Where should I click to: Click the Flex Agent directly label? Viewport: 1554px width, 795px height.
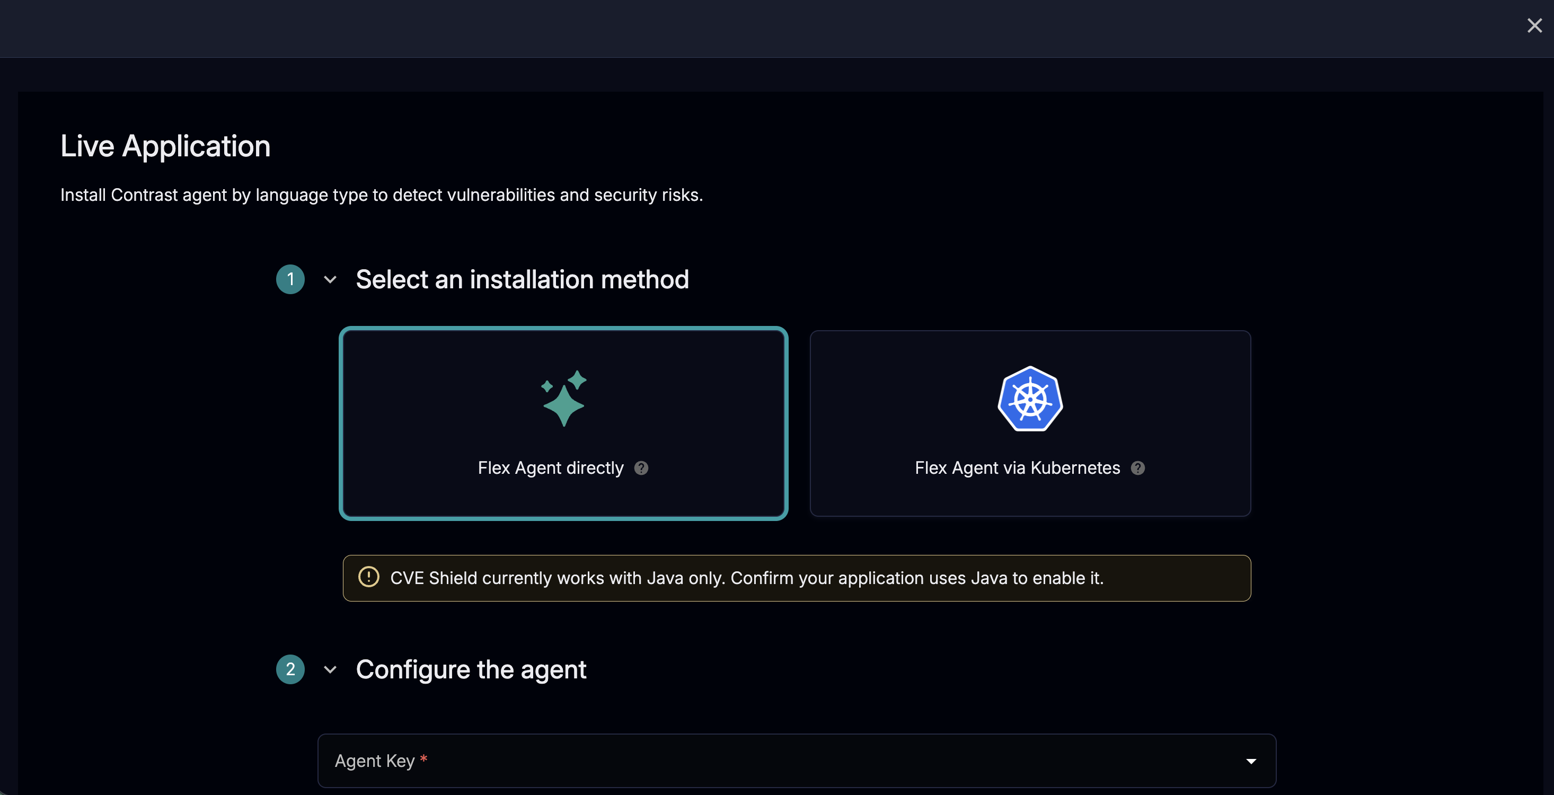[551, 468]
